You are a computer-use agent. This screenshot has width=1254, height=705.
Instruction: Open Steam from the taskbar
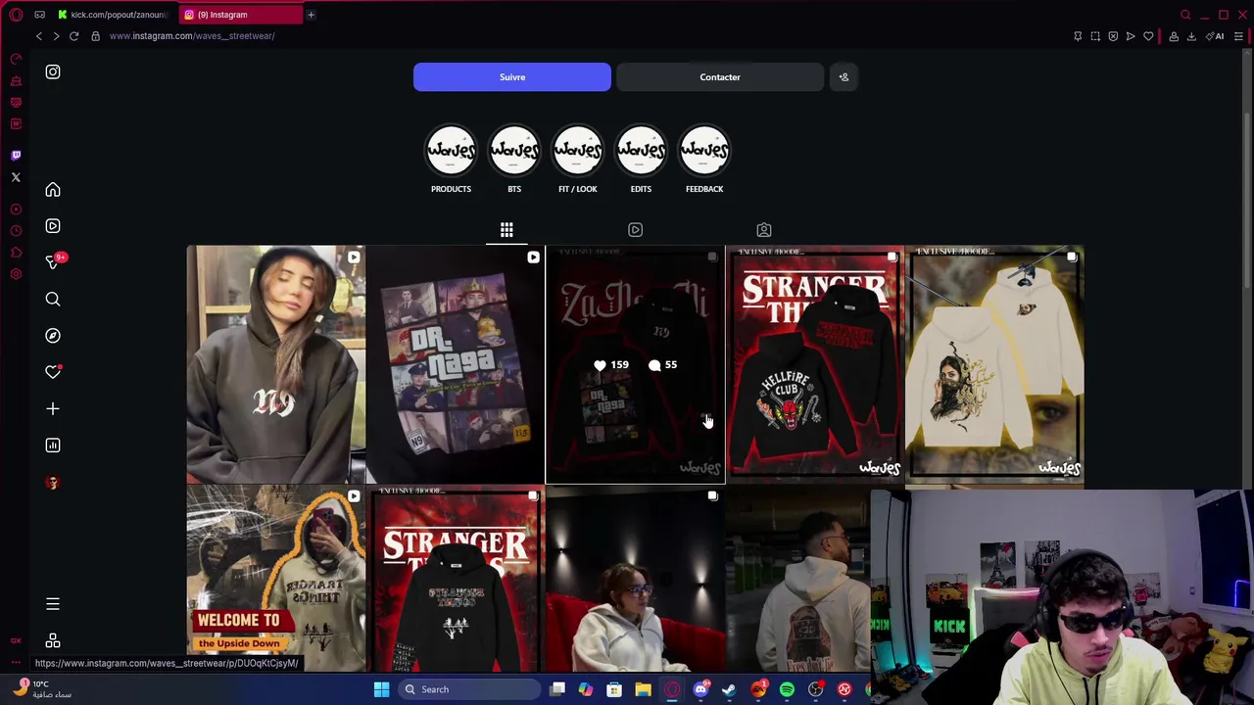click(x=729, y=689)
